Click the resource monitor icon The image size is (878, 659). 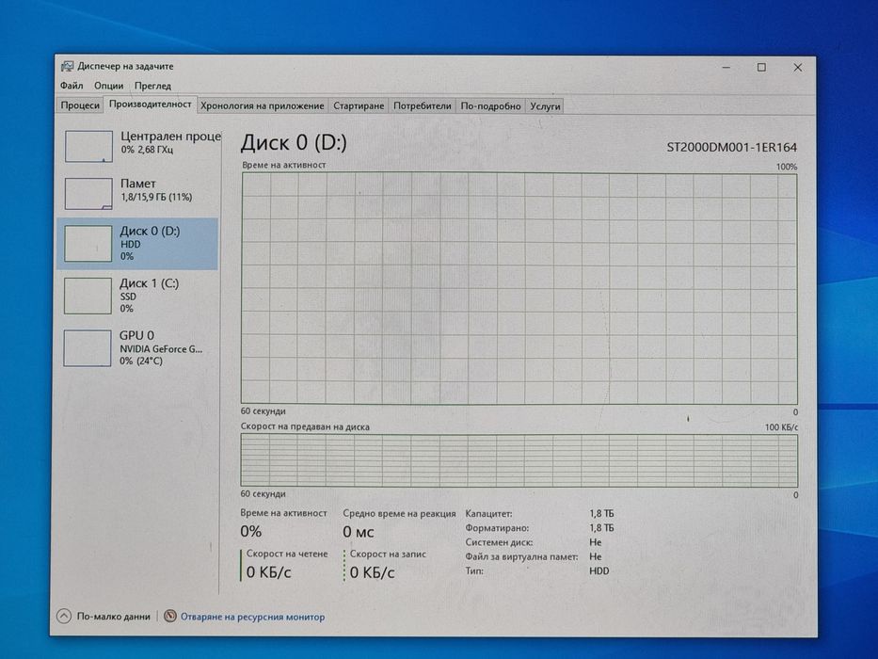coord(170,617)
